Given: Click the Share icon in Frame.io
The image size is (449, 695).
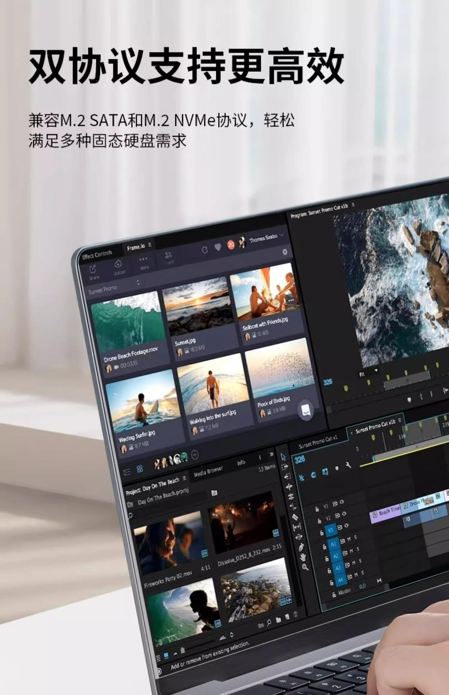Looking at the screenshot, I should point(93,269).
